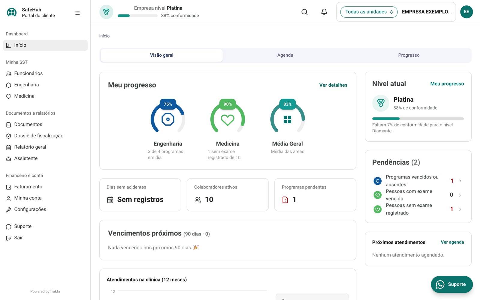Click floating Suporte button

[452, 284]
